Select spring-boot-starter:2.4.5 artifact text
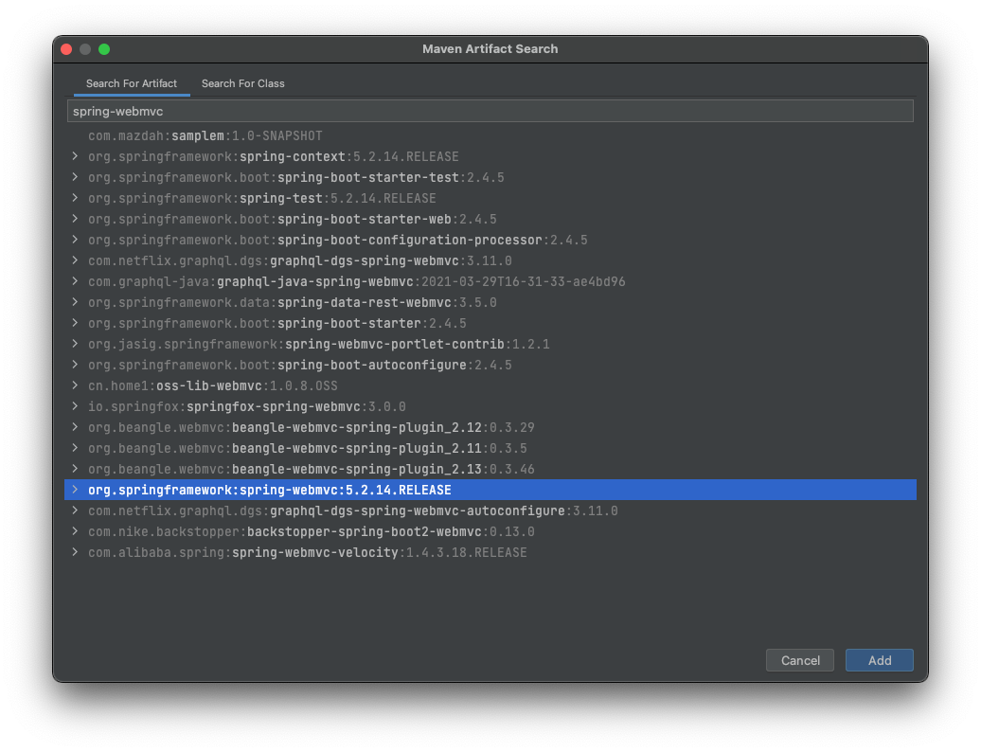981x752 pixels. [277, 324]
